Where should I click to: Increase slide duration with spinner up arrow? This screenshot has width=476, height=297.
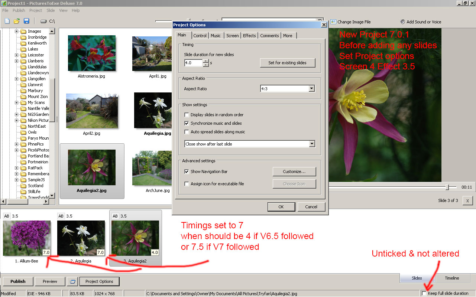[205, 61]
